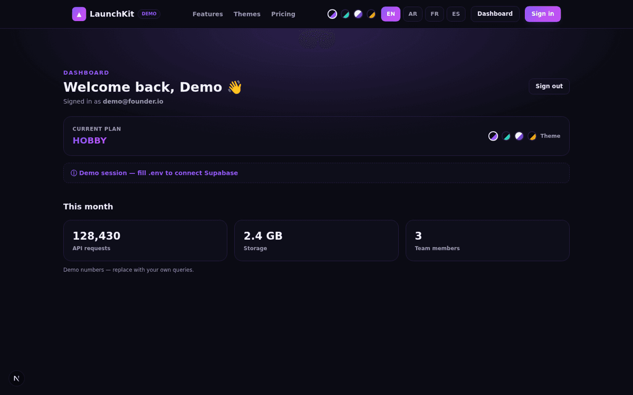This screenshot has width=633, height=395.
Task: Apply teal theme from Current Plan card
Action: 506,136
